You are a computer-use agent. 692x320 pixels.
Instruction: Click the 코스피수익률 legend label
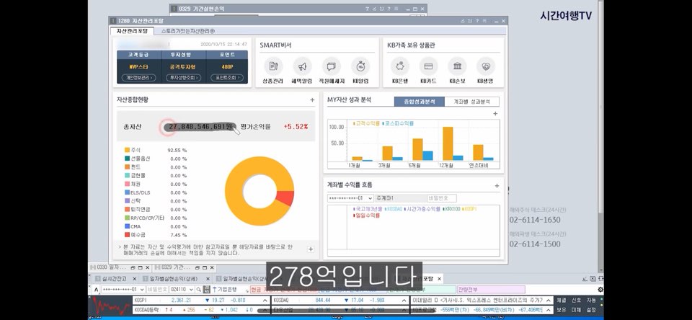click(398, 123)
